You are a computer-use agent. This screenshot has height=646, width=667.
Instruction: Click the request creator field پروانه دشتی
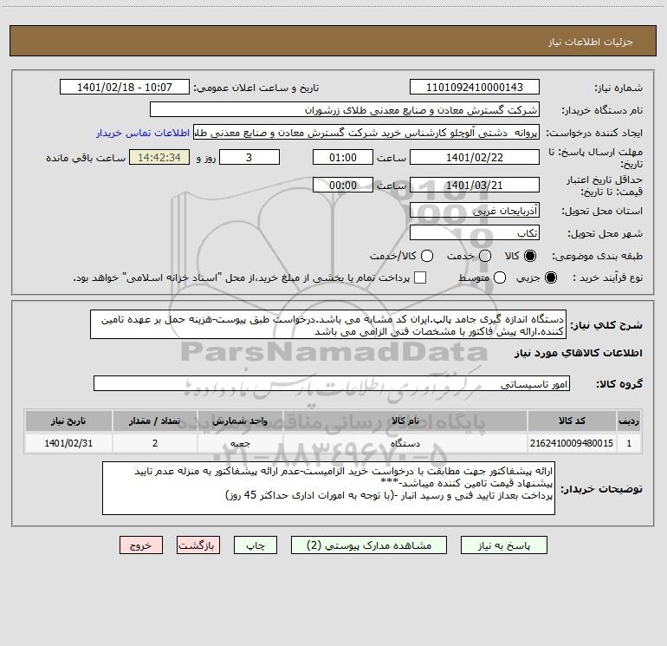[366, 133]
